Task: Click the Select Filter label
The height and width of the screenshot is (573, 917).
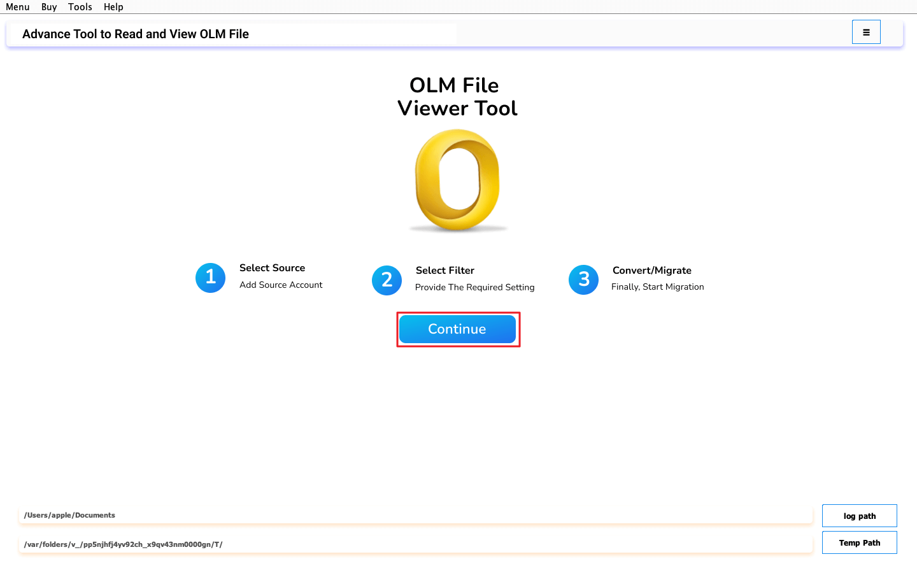Action: (445, 271)
